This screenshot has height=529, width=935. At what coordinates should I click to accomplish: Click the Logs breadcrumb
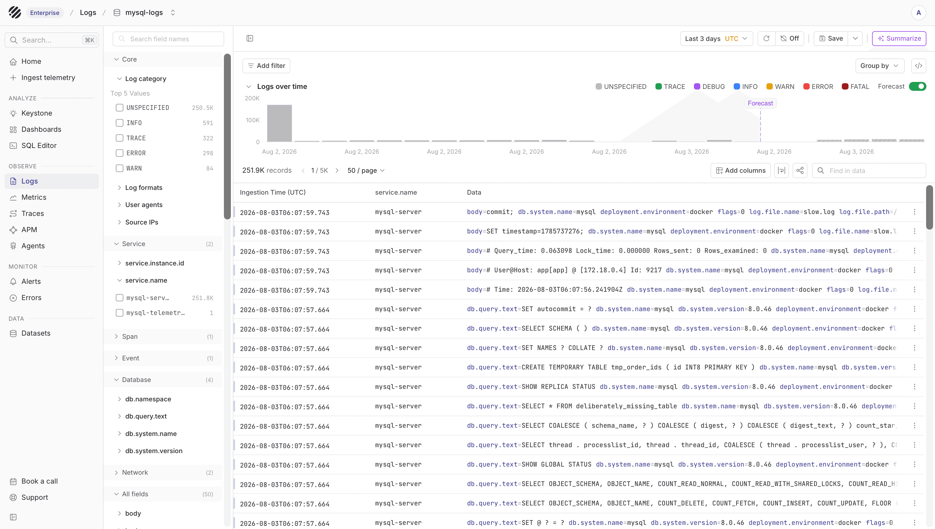(x=88, y=12)
